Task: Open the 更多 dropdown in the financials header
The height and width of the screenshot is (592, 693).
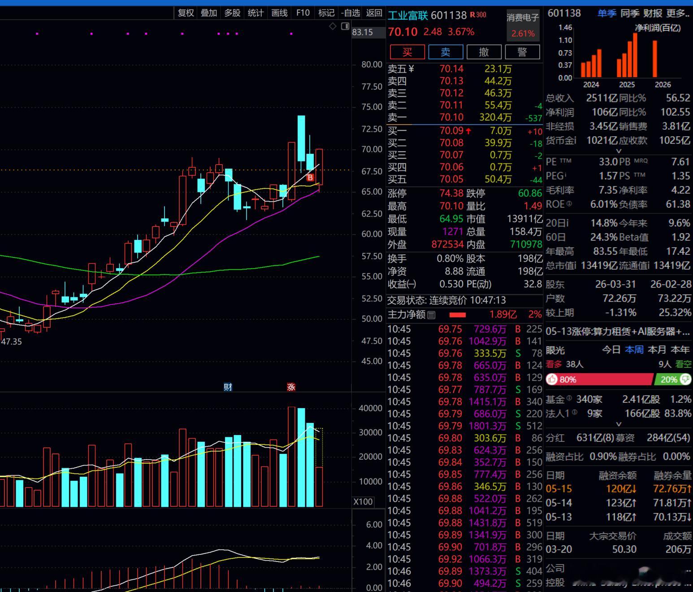Action: pyautogui.click(x=676, y=13)
